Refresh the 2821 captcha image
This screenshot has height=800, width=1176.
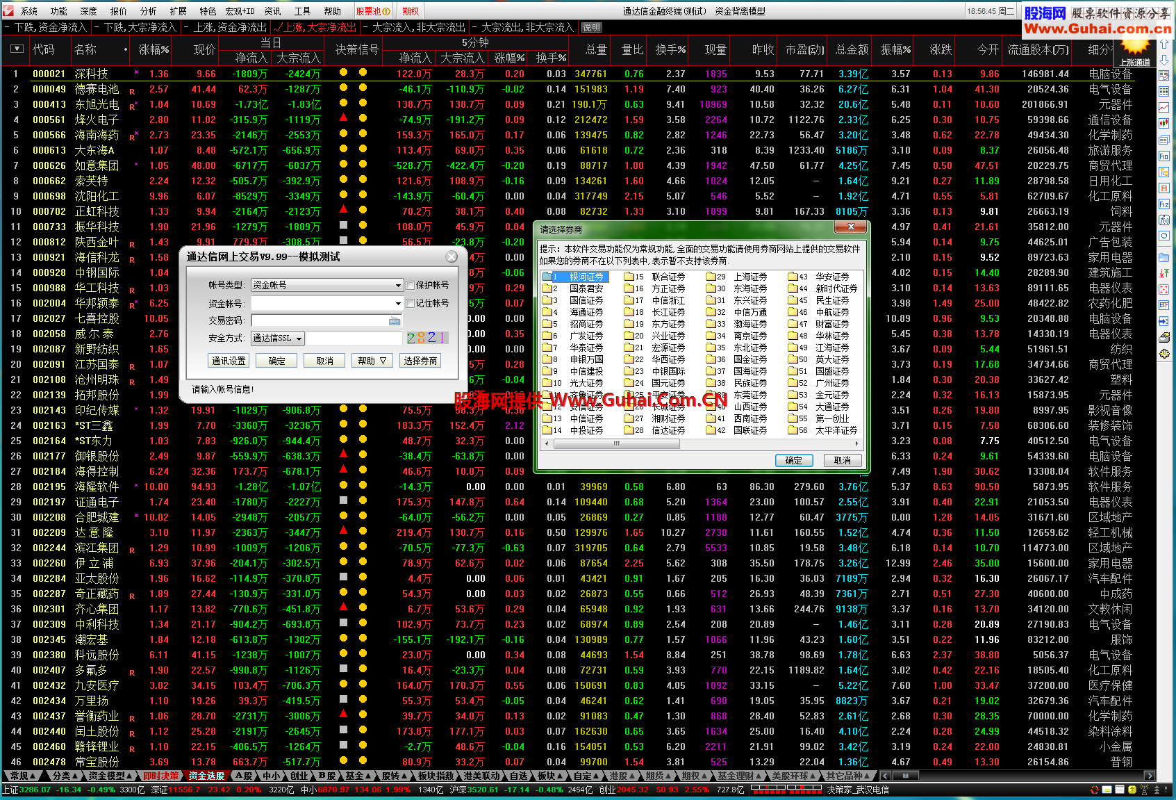tap(426, 338)
